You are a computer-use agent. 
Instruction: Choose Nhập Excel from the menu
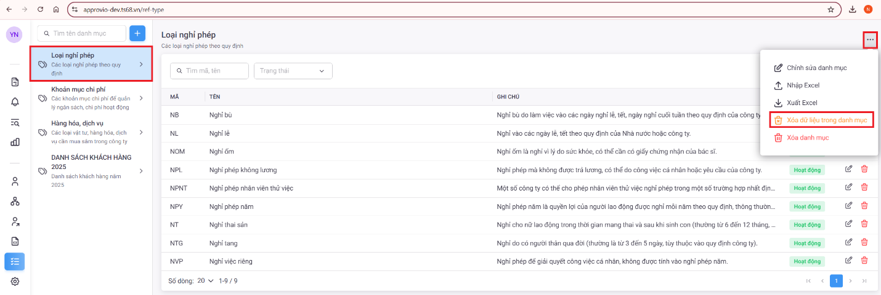click(x=803, y=85)
